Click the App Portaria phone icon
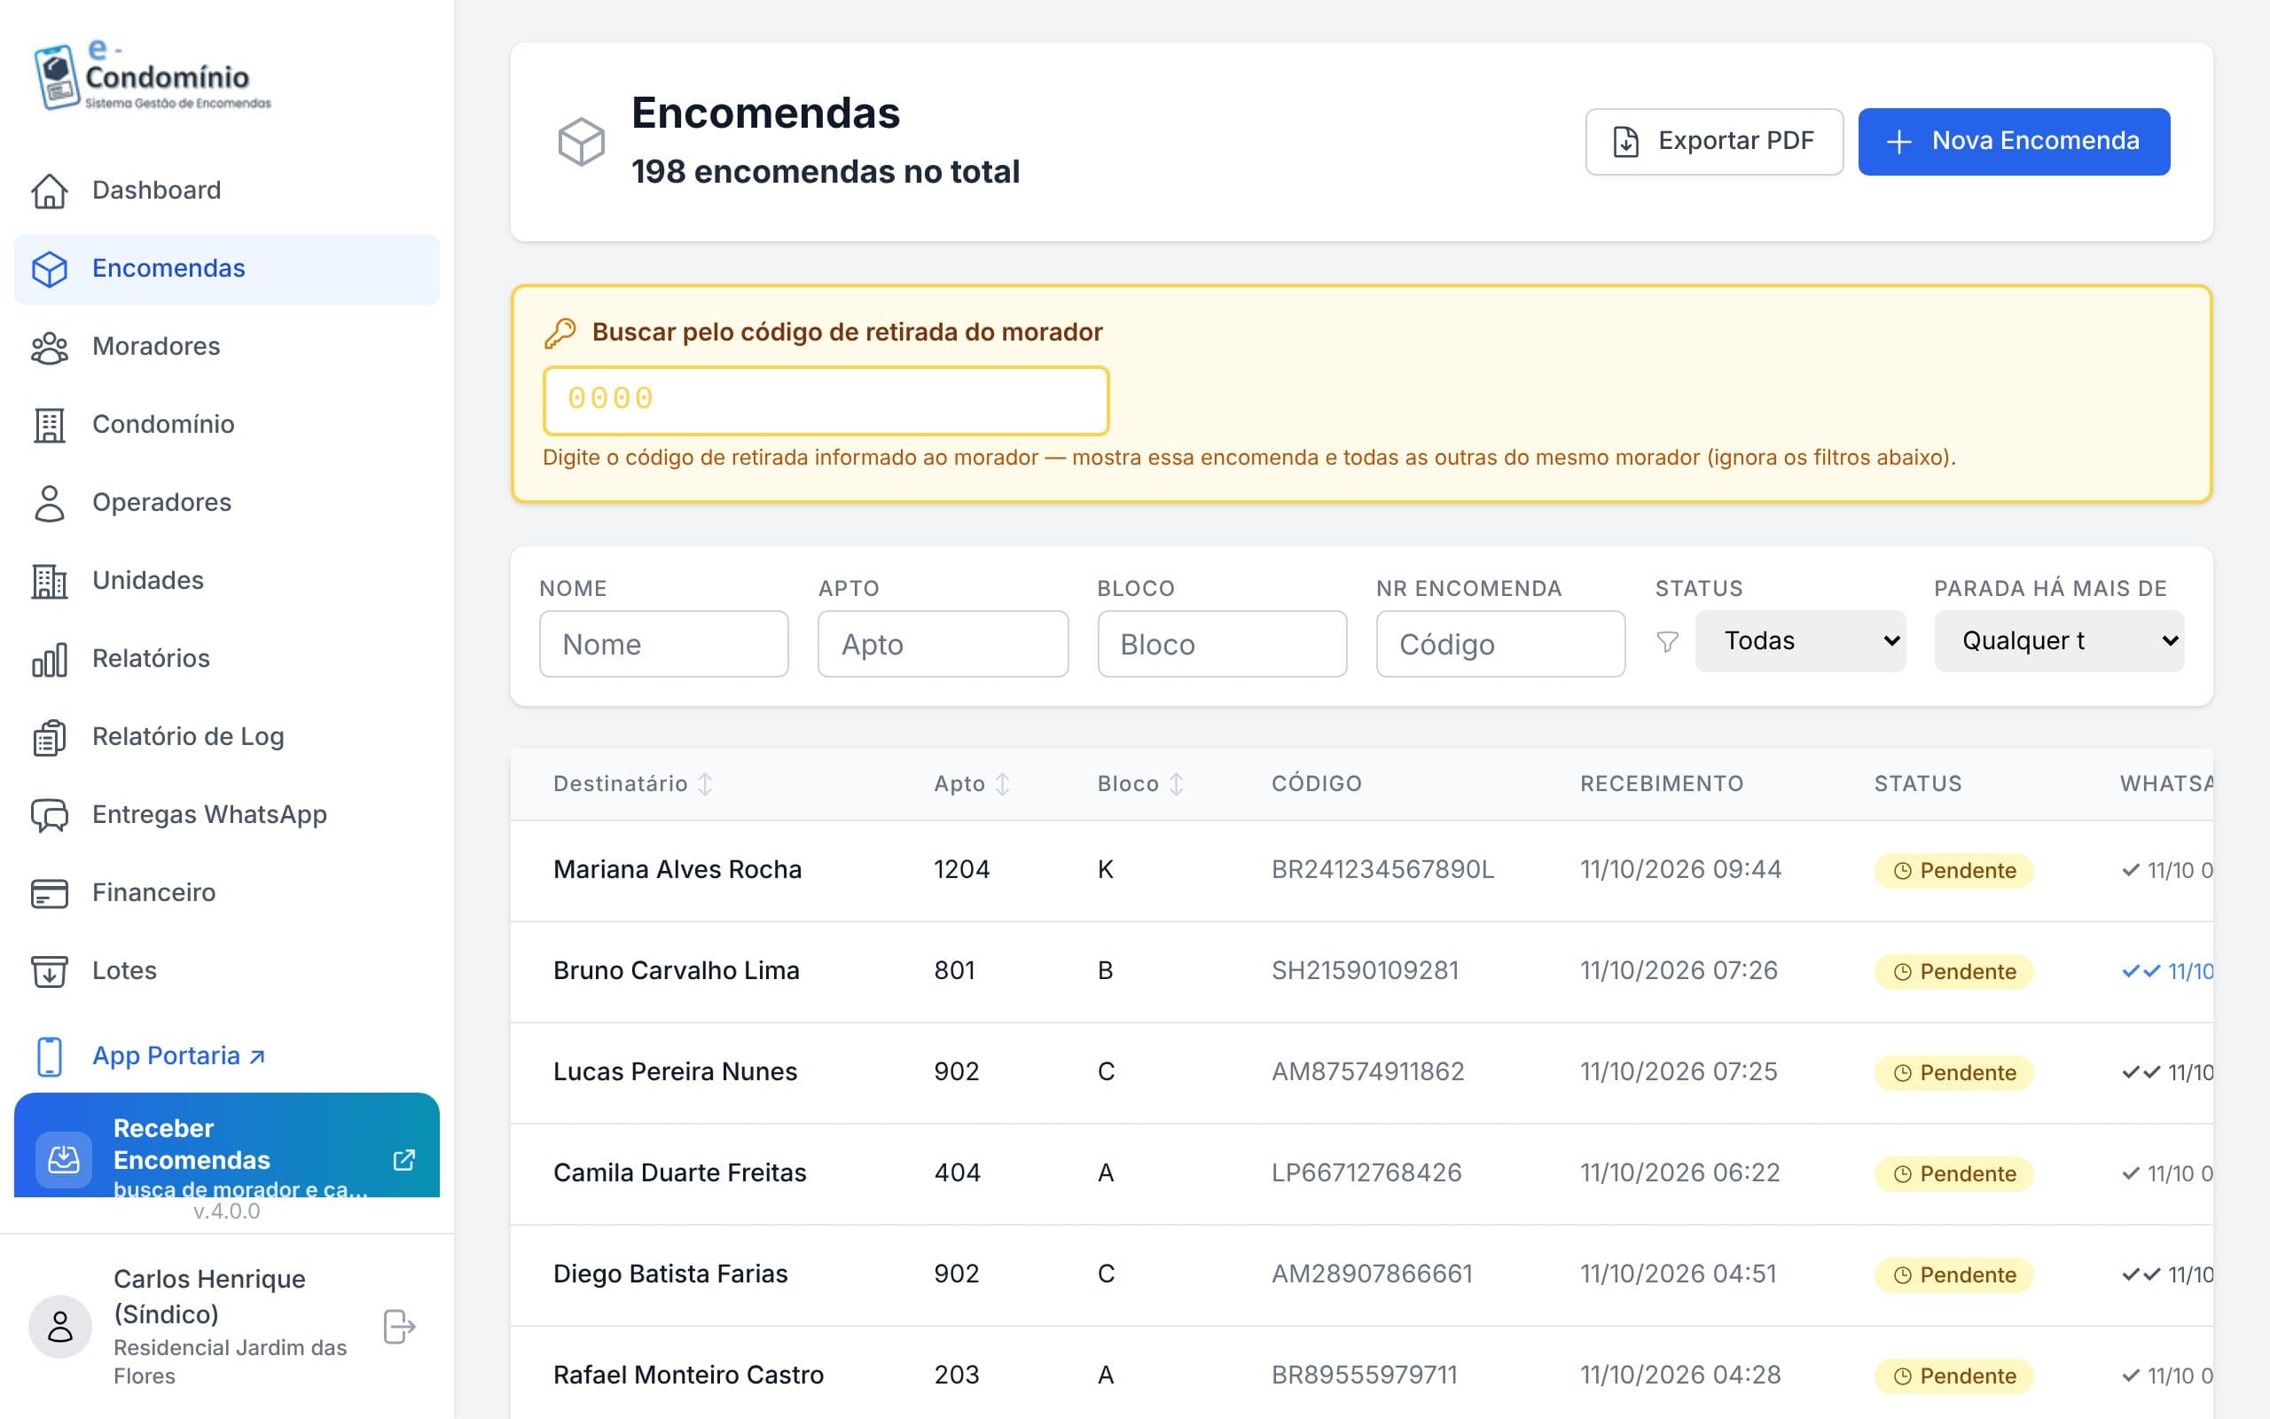This screenshot has height=1419, width=2270. coord(50,1057)
